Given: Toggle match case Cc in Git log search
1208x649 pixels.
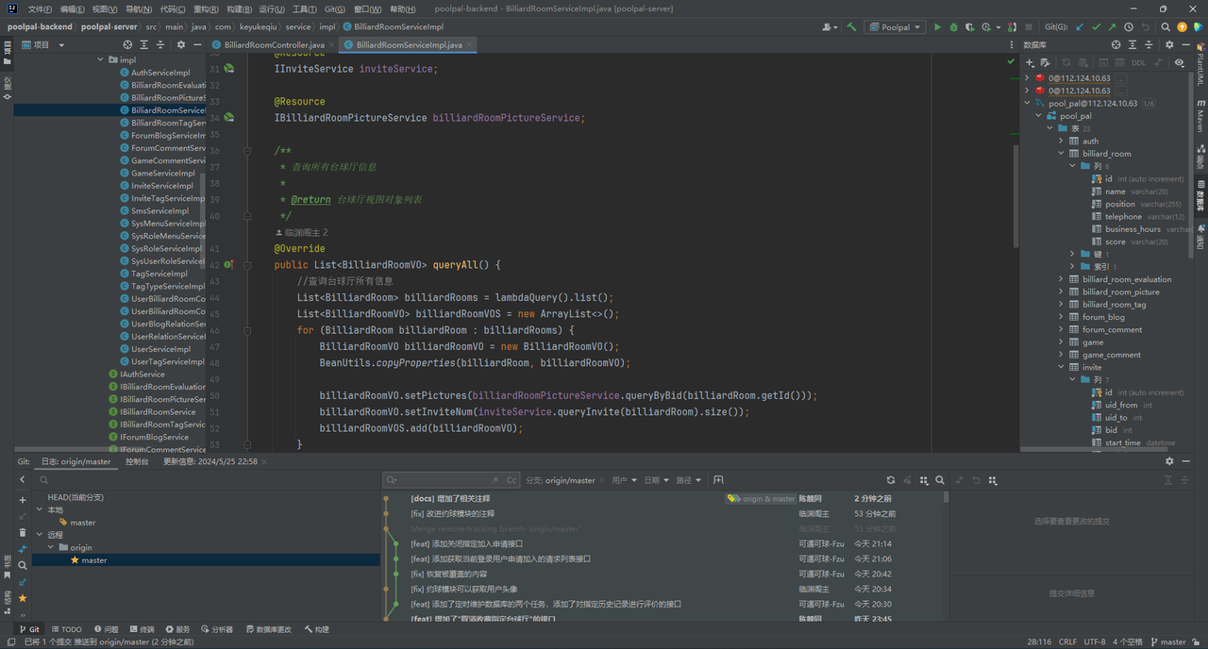Looking at the screenshot, I should (512, 480).
